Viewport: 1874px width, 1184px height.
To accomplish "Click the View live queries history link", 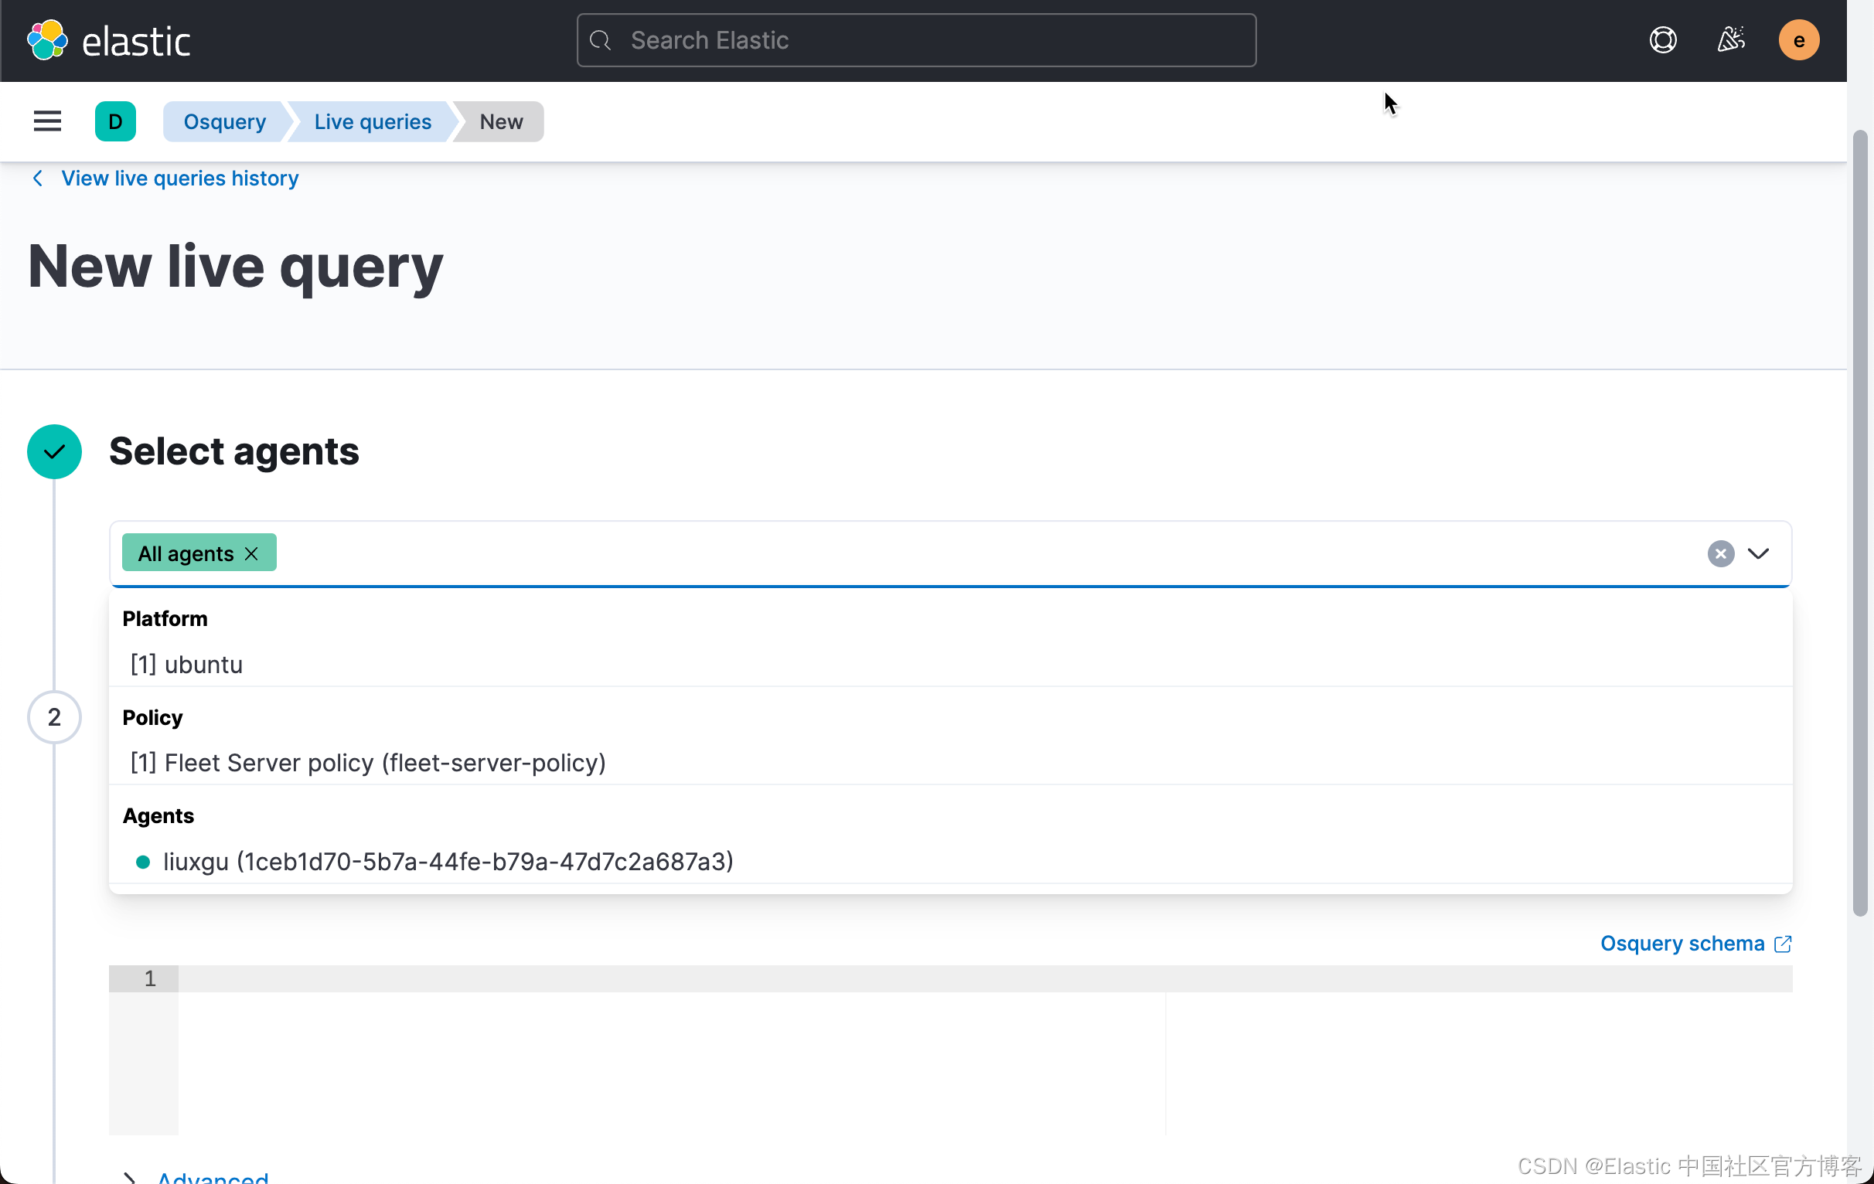I will [x=179, y=179].
